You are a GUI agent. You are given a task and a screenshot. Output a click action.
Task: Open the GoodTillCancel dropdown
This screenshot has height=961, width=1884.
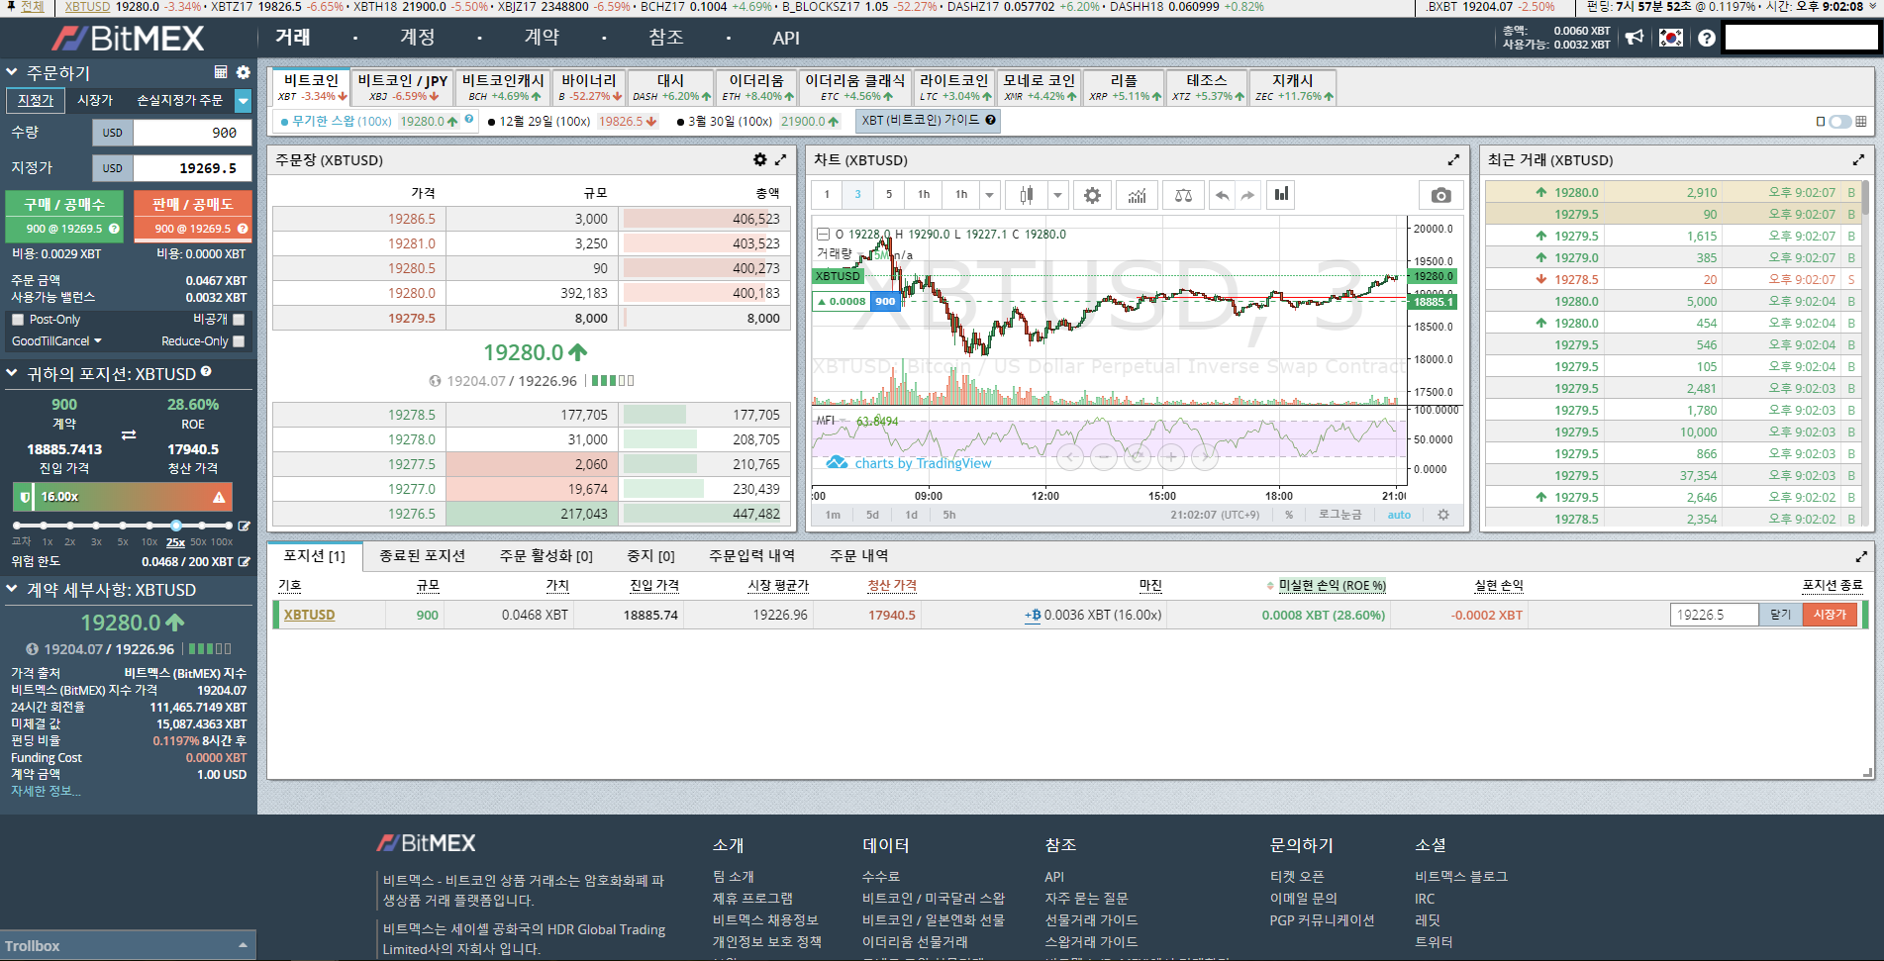[56, 341]
